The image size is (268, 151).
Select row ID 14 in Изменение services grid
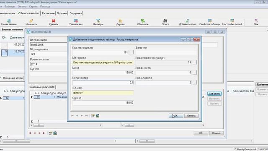tap(37, 97)
